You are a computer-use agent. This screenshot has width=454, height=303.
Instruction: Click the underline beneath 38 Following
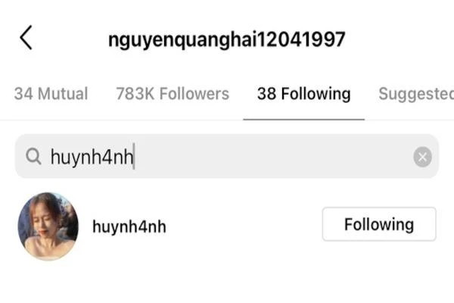click(x=303, y=119)
